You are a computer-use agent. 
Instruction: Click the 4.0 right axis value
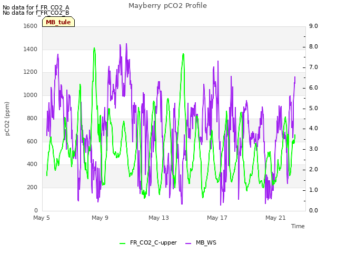click(313, 129)
